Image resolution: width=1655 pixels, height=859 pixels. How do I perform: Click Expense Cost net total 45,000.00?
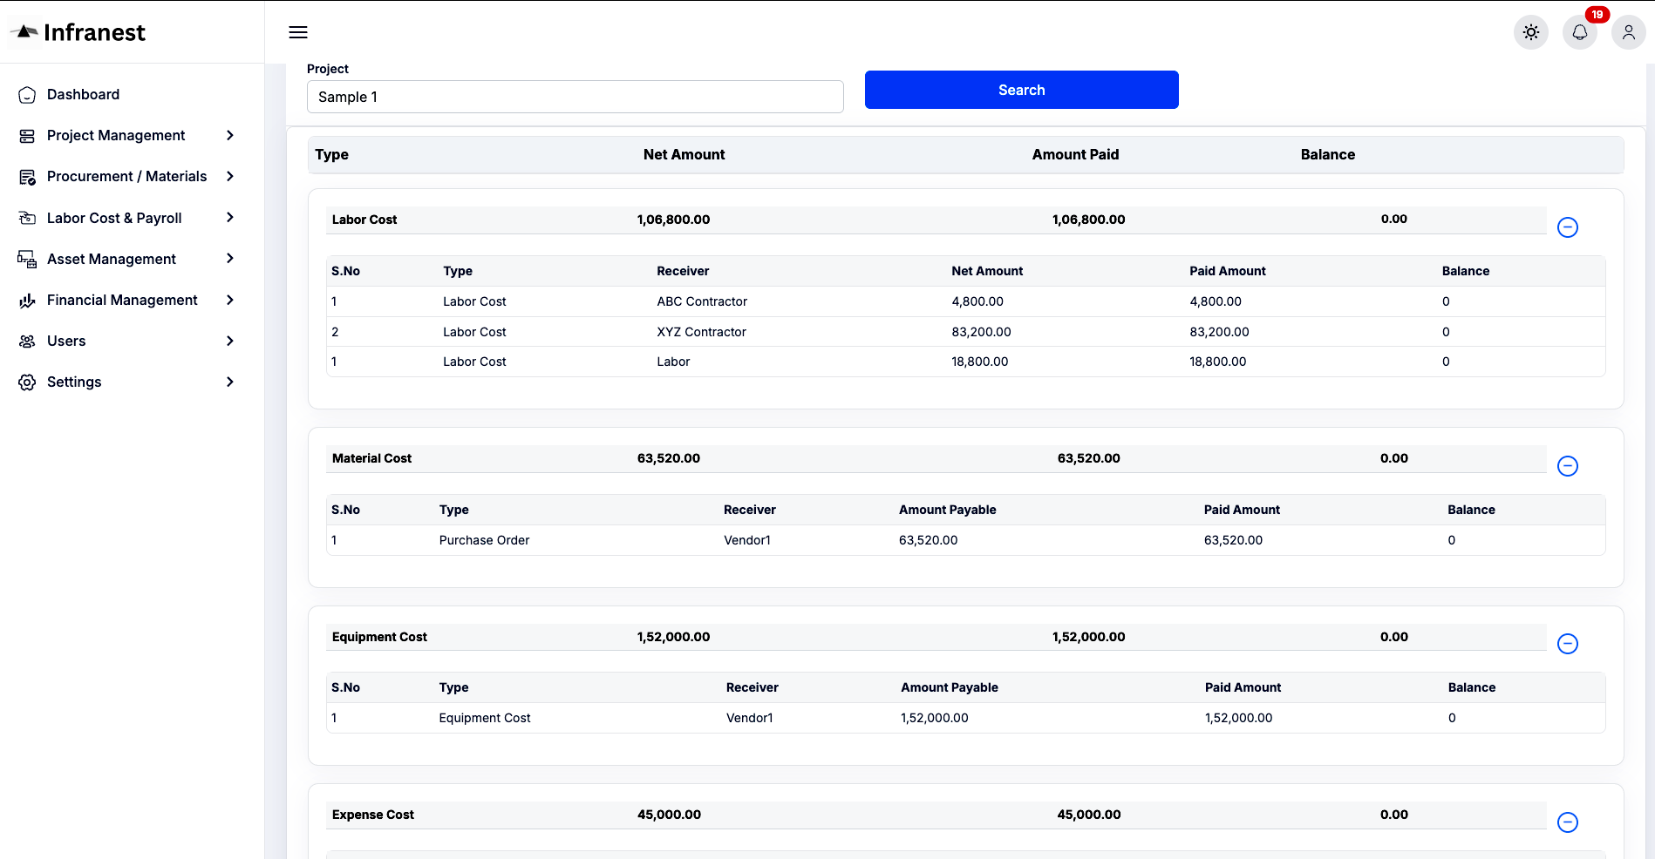click(669, 815)
